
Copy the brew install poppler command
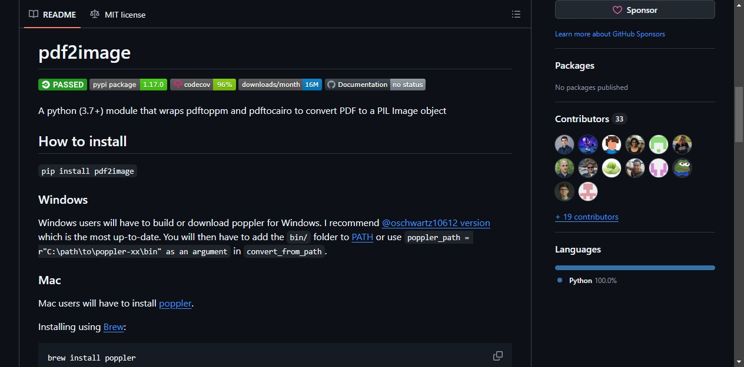pos(498,356)
